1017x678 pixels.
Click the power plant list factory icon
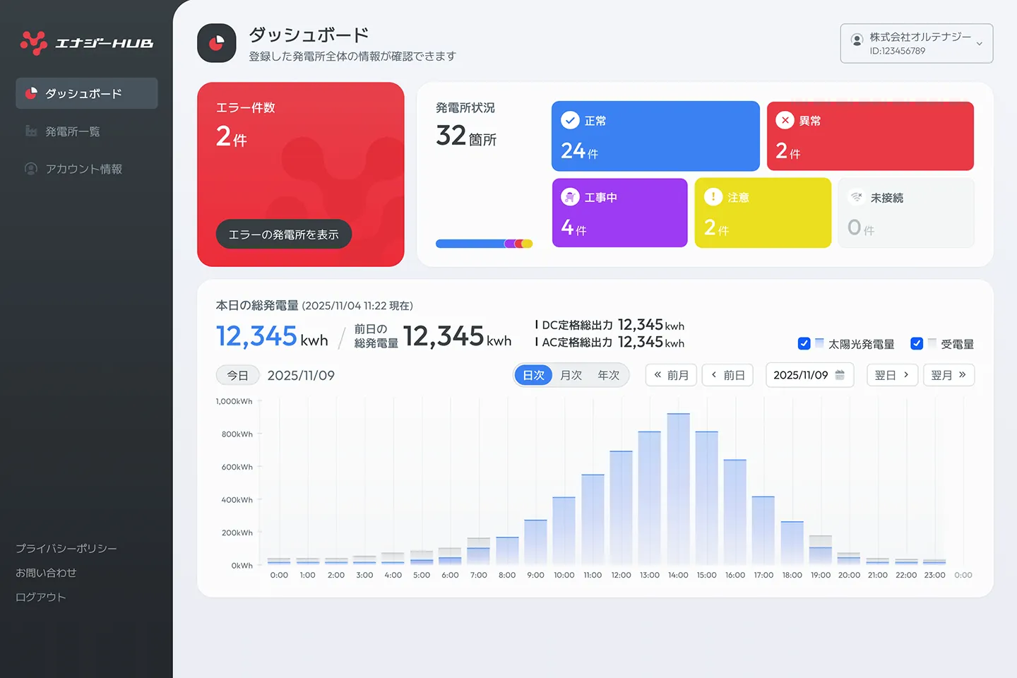click(x=31, y=131)
